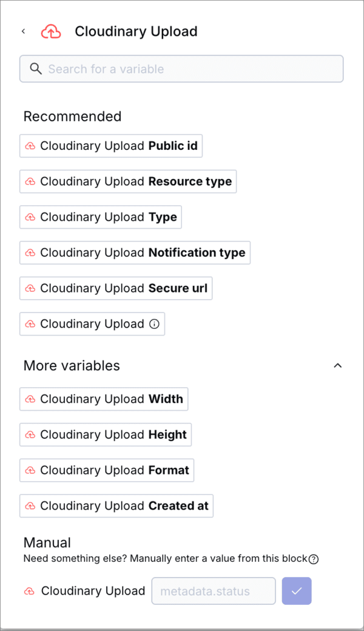Select the Cloudinary Upload Type variable
The height and width of the screenshot is (631, 364).
point(100,217)
